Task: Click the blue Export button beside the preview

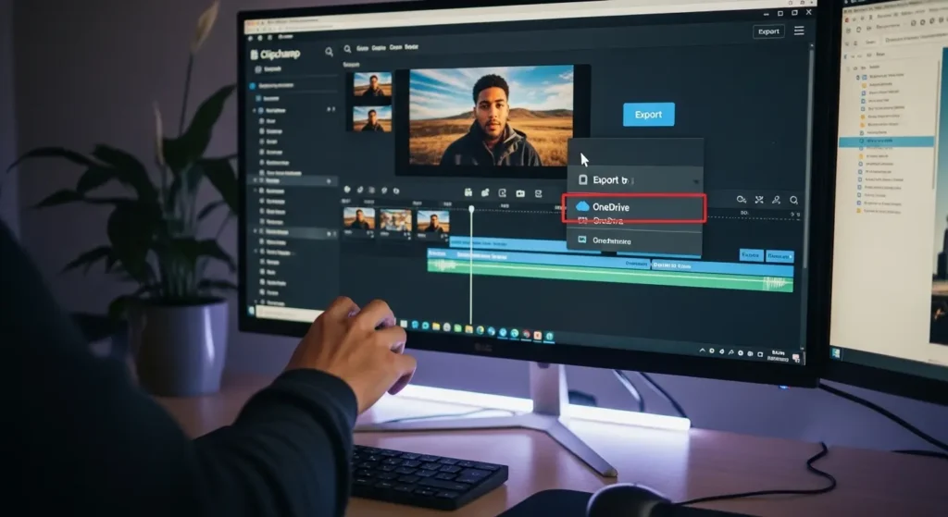Action: (x=648, y=114)
